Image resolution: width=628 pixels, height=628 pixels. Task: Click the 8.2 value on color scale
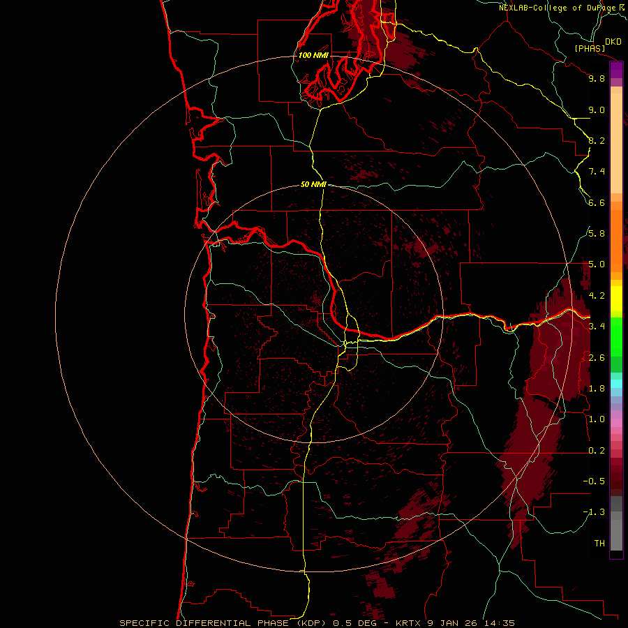597,140
